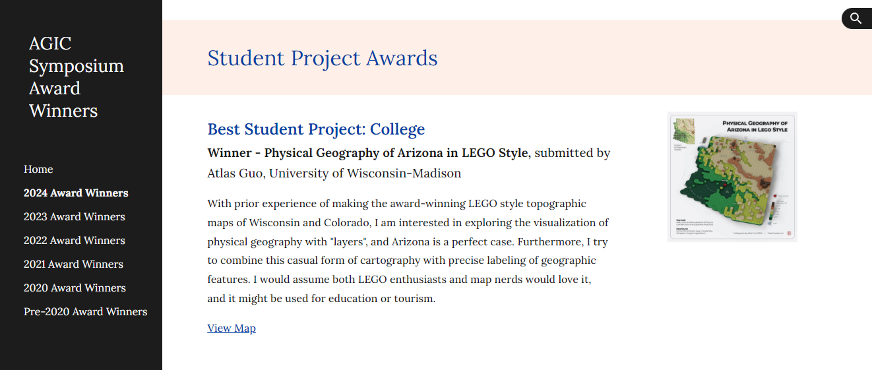Open the LEGO Arizona map thumbnail
The height and width of the screenshot is (370, 872).
click(x=732, y=177)
